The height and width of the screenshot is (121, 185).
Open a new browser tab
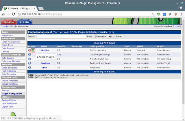coord(41,8)
